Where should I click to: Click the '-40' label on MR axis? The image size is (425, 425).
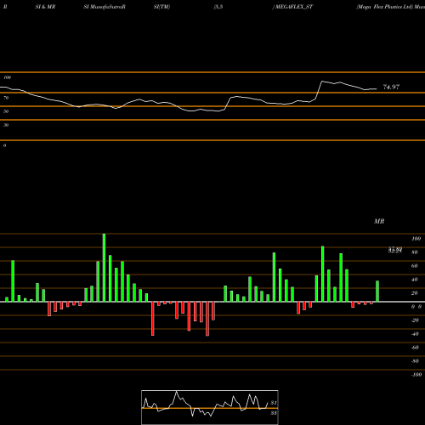tap(415, 334)
